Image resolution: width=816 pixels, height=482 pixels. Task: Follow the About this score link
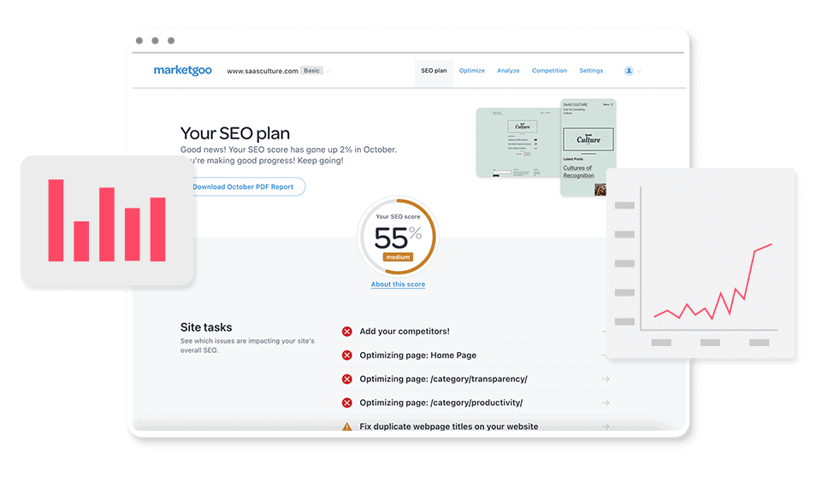point(398,285)
